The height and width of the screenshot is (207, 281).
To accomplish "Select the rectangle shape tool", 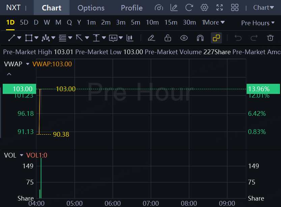I will (x=29, y=38).
